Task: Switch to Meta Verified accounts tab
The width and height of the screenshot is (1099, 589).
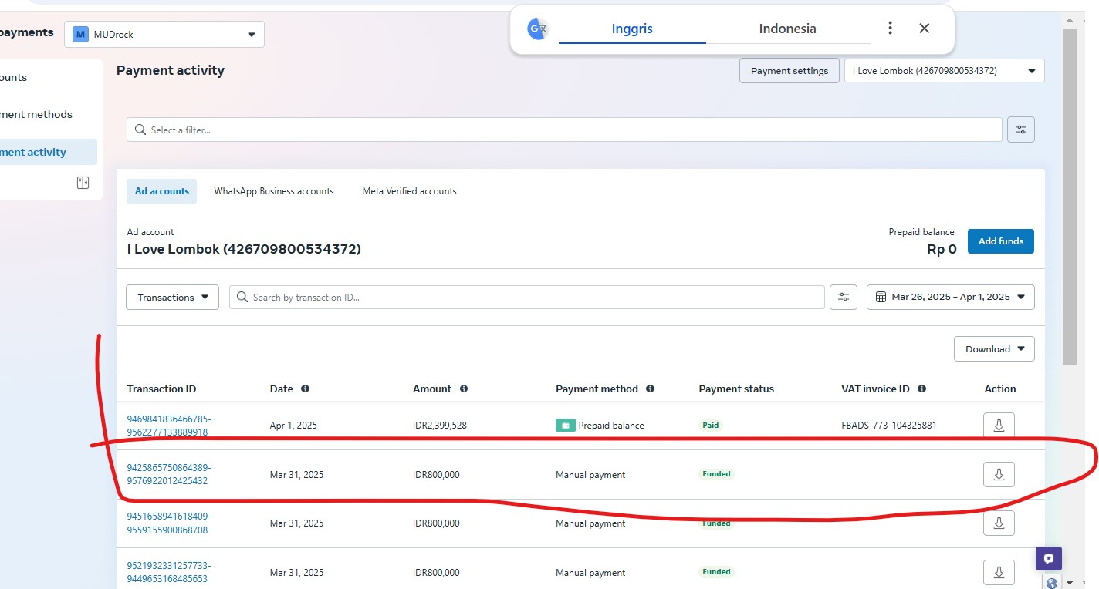Action: coord(409,191)
